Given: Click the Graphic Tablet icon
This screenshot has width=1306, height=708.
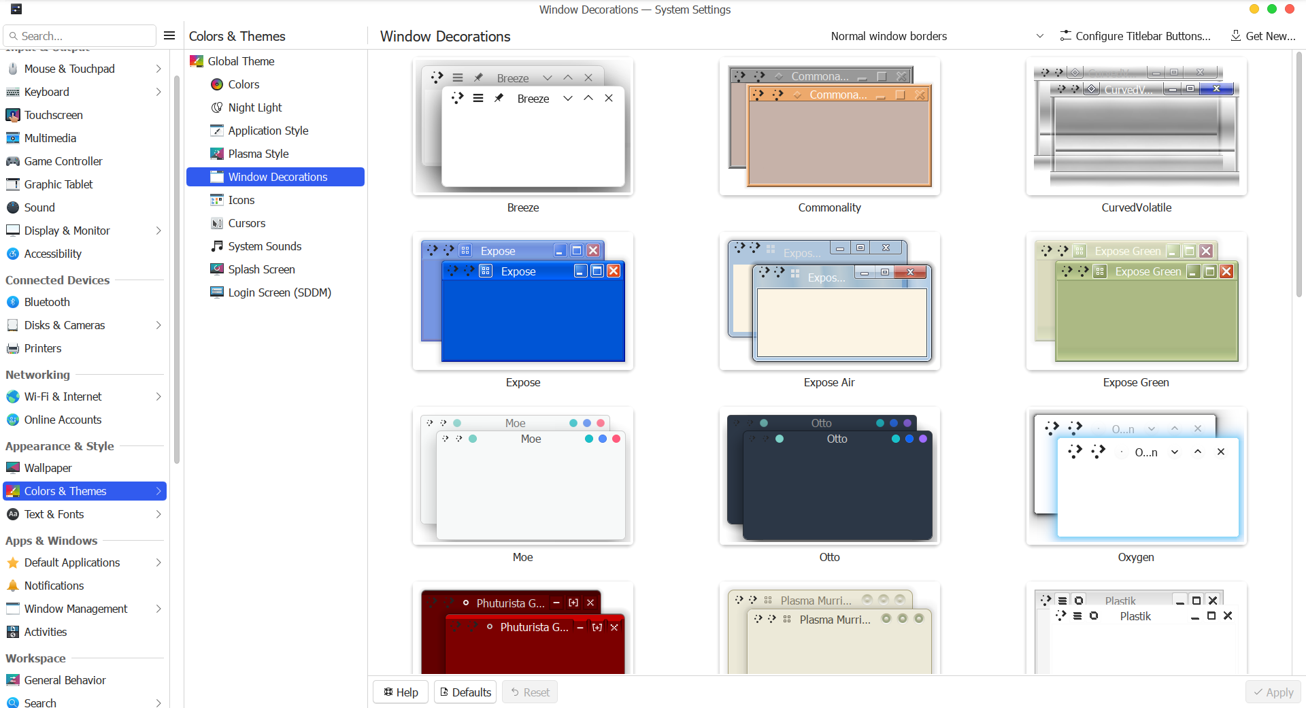Looking at the screenshot, I should [x=13, y=184].
